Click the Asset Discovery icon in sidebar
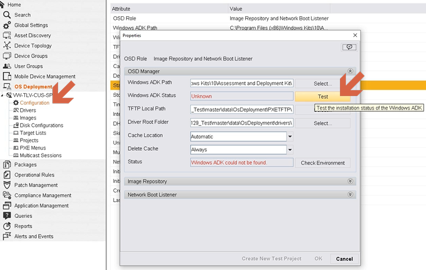The width and height of the screenshot is (426, 270). 8,35
